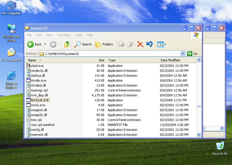
Task: Open the Edit menu
Action: [x=39, y=35]
